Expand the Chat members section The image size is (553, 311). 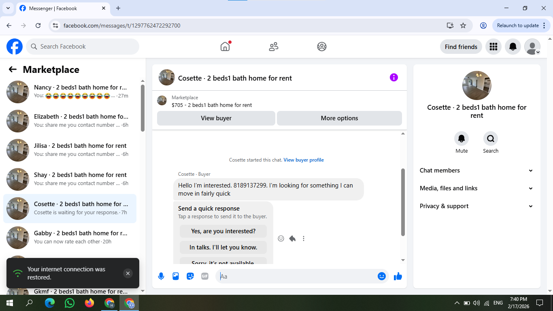pos(476,170)
